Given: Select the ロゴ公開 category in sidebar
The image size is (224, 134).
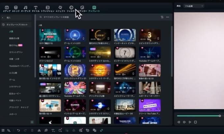Looking at the screenshot, I should click(13, 73).
